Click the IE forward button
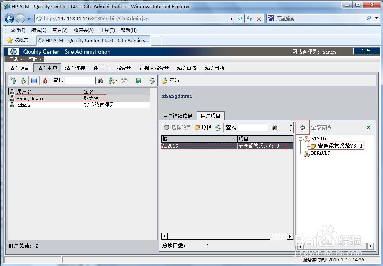Screen dimensions: 383x266 [x=21, y=18]
